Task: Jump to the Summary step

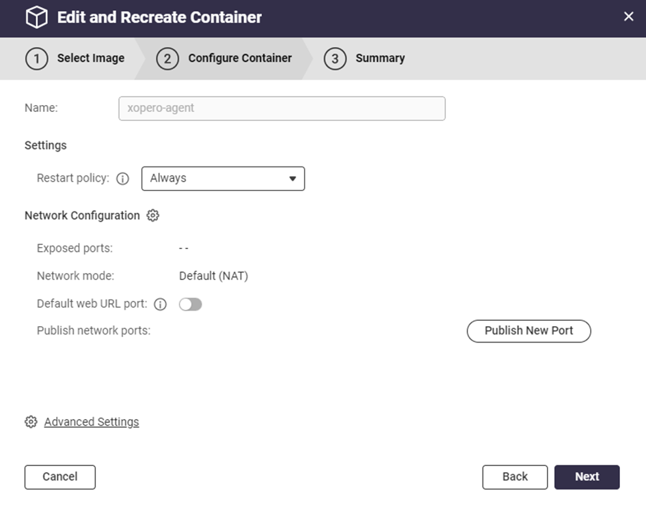Action: tap(380, 59)
